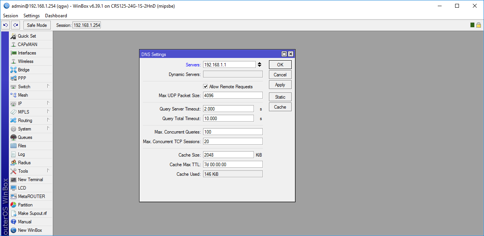Open the Queues sidebar icon
The height and width of the screenshot is (236, 484).
click(13, 137)
